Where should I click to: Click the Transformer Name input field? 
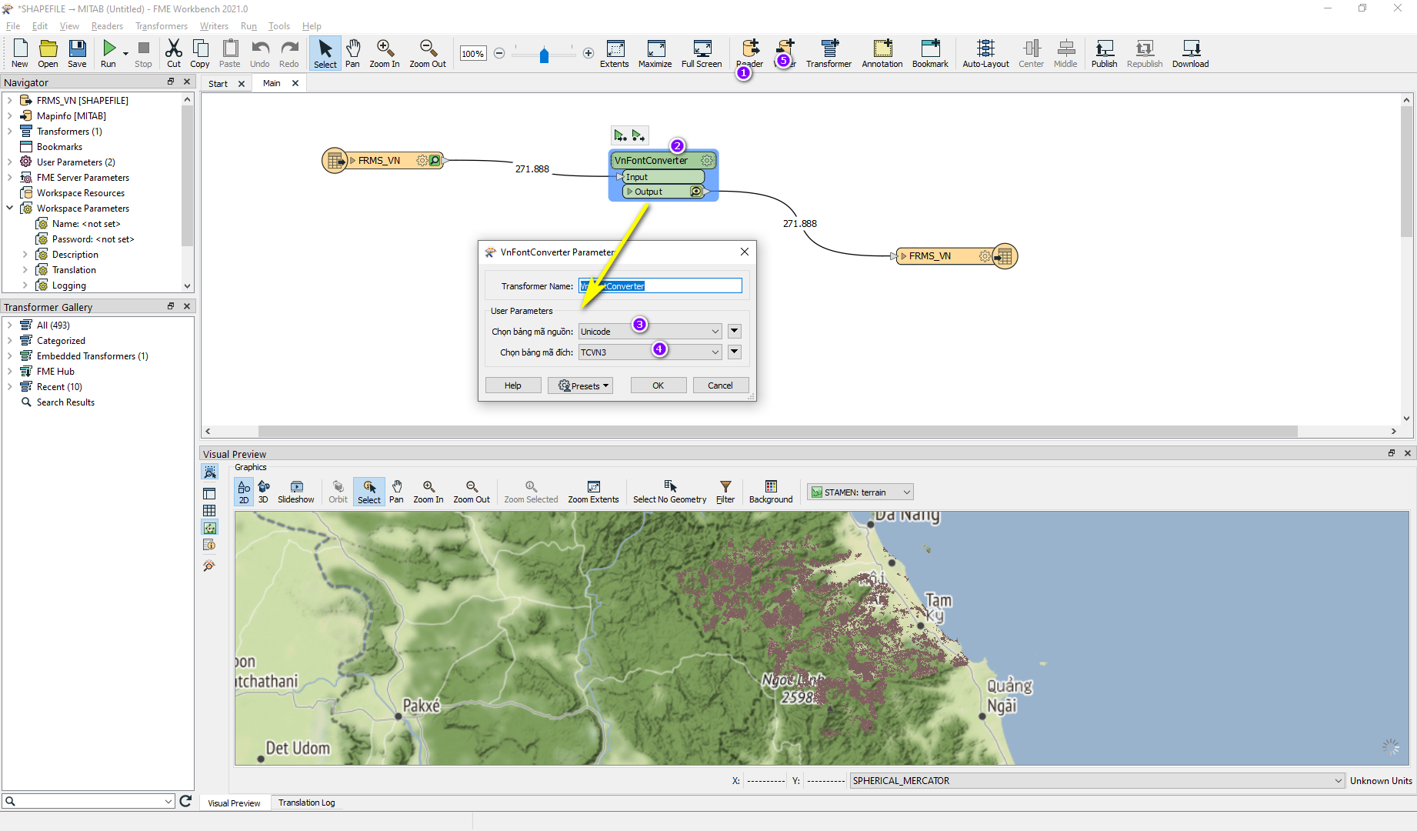click(x=660, y=286)
